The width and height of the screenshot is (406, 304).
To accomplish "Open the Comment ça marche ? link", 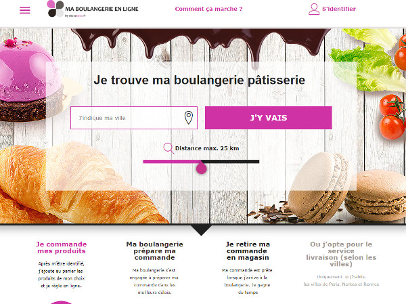I will (208, 9).
